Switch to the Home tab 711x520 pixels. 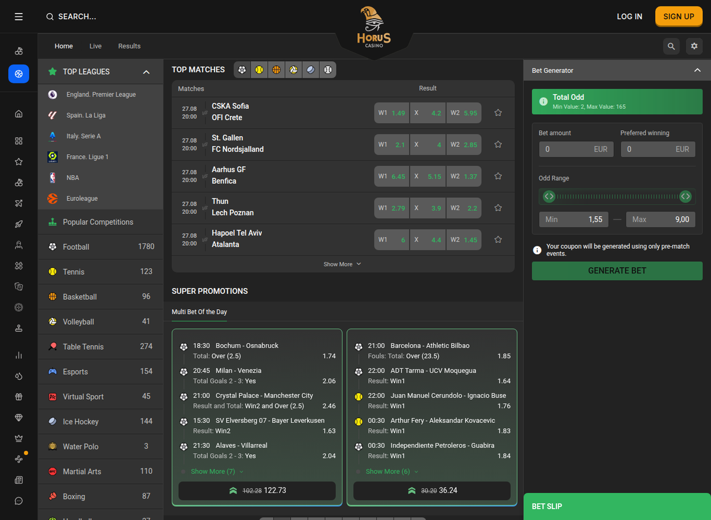(x=64, y=46)
